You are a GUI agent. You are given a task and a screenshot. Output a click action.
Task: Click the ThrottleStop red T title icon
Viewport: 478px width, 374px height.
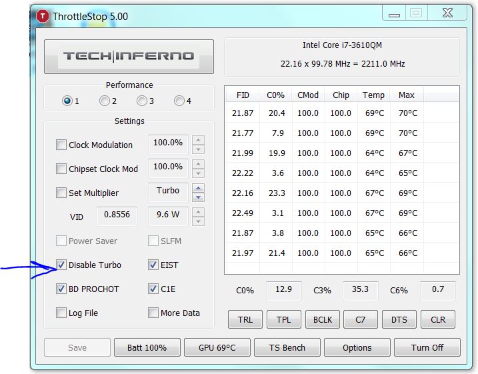[x=44, y=15]
